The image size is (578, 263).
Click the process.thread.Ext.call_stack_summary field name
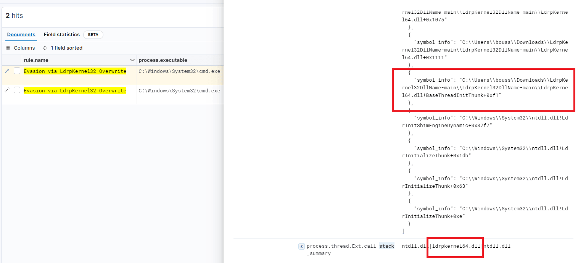tap(350, 250)
